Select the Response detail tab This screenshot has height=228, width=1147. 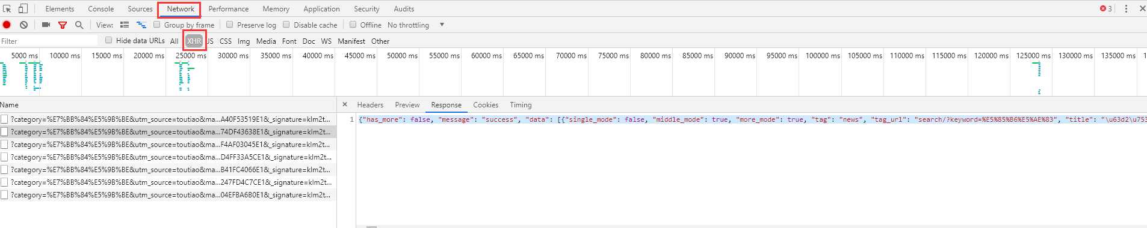(447, 104)
